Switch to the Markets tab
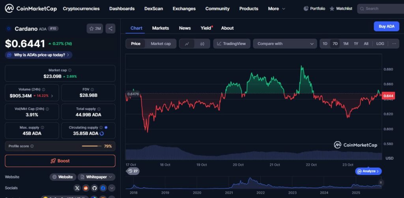This screenshot has height=198, width=404. [x=160, y=28]
